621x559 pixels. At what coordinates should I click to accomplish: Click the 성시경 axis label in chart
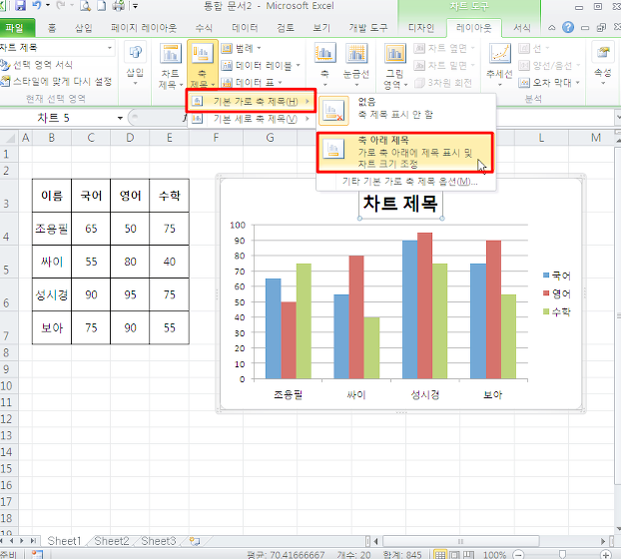[425, 394]
